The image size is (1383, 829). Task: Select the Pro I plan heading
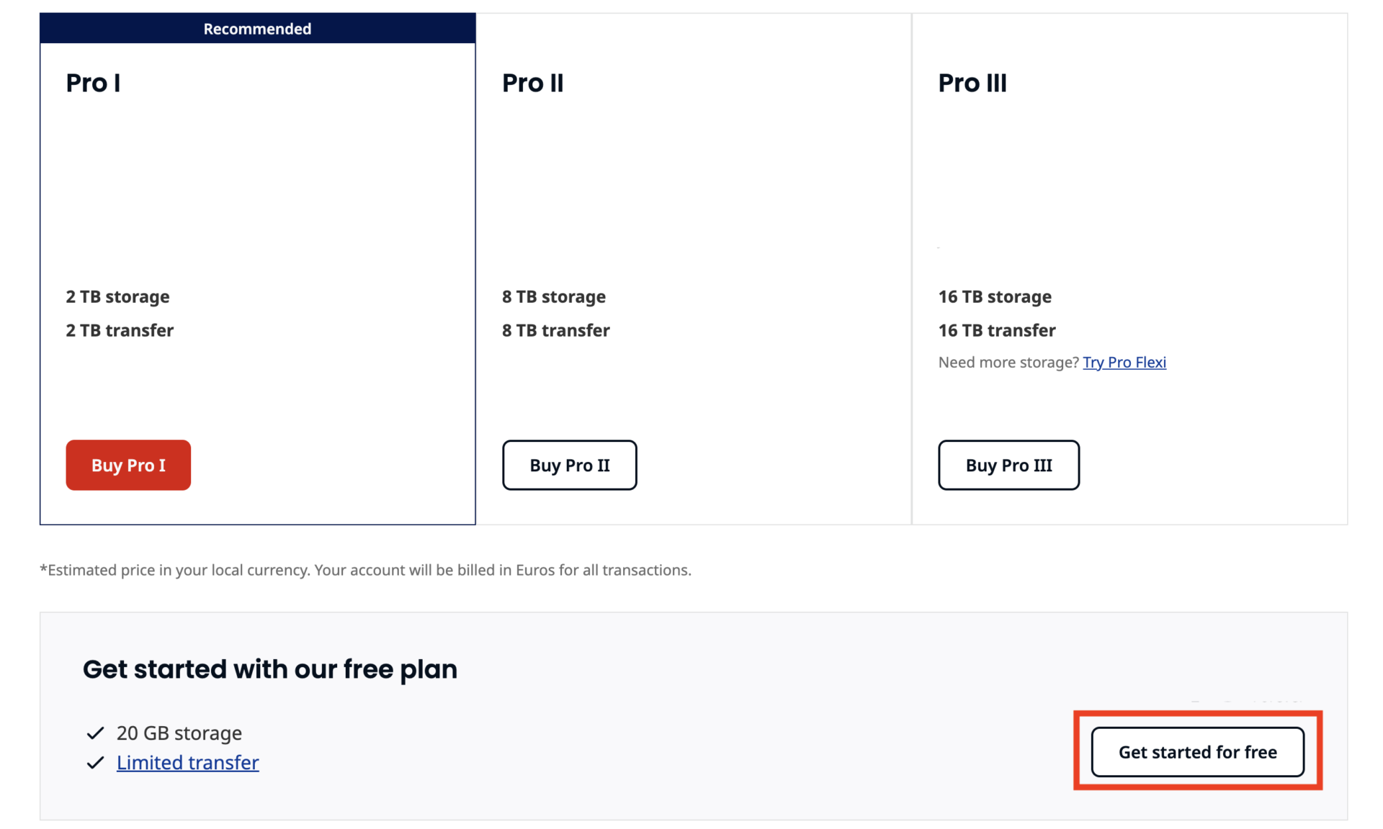pyautogui.click(x=93, y=82)
